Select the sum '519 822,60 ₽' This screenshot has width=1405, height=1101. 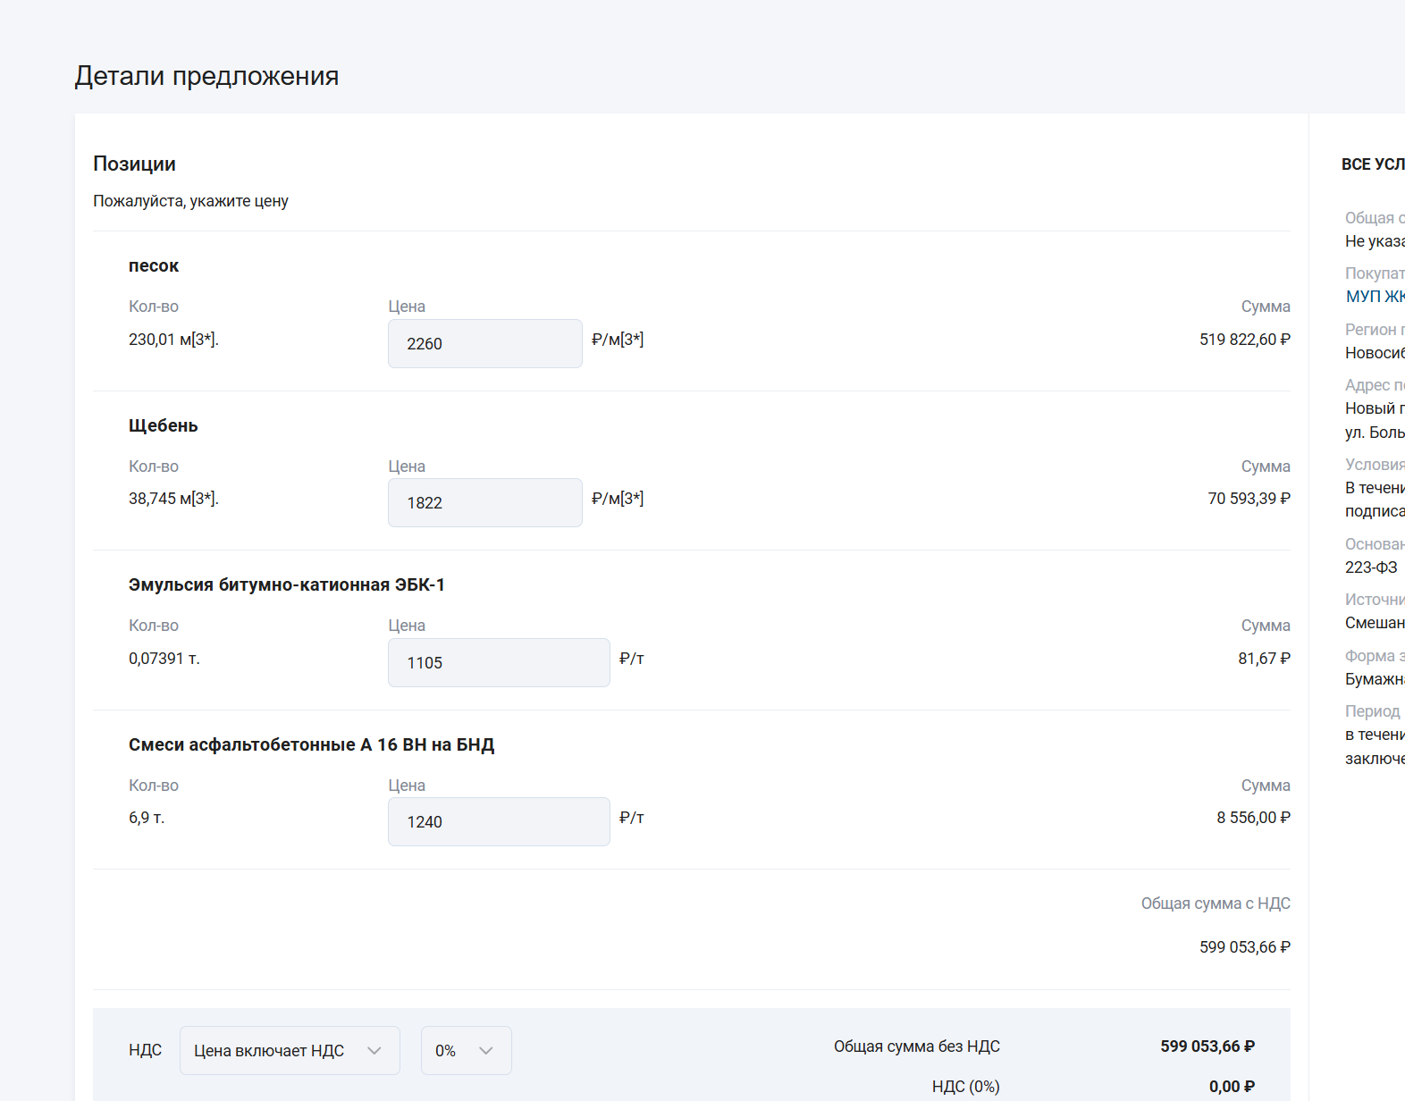point(1245,340)
